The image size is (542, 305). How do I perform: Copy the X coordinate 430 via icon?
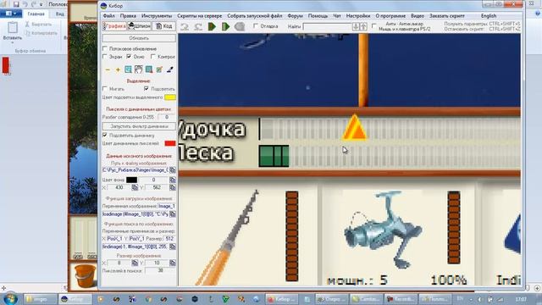coord(135,187)
